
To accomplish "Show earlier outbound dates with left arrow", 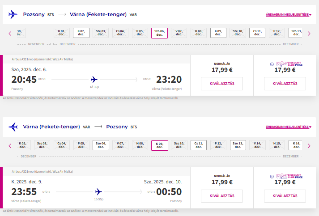I will (x=10, y=34).
